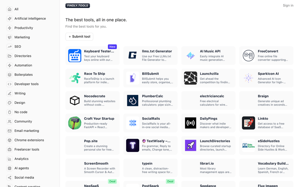Click the AI Music API waveform icon
This screenshot has width=299, height=187.
[x=191, y=55]
